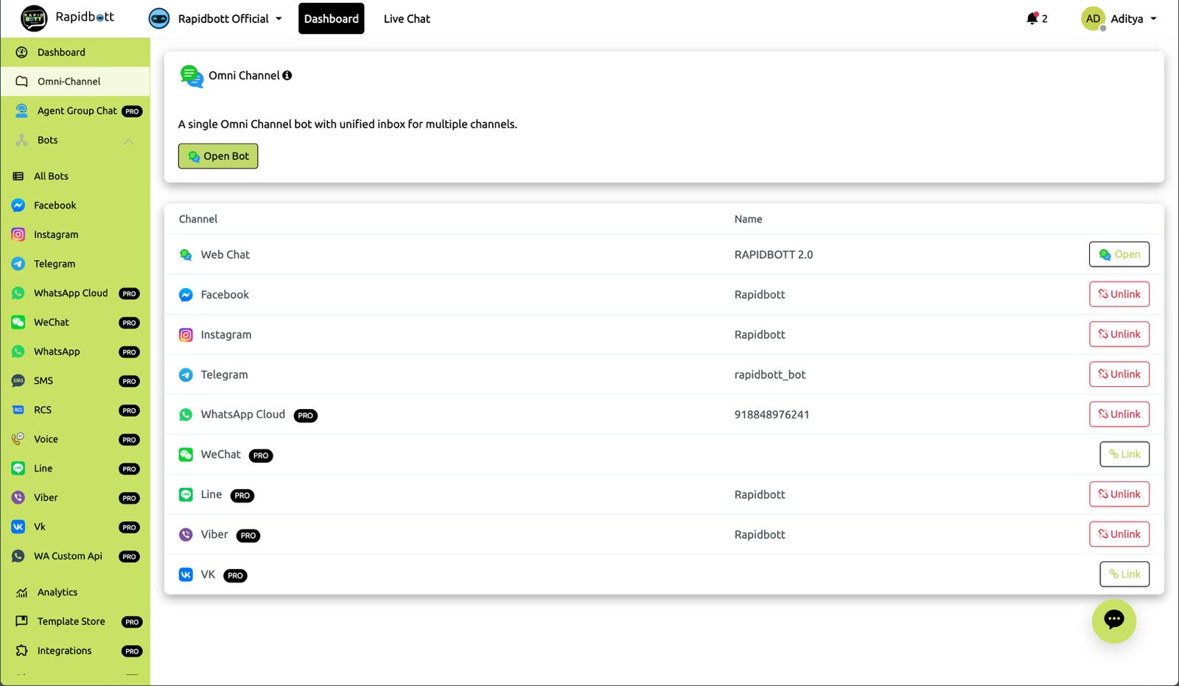Click the Analytics chart icon
The height and width of the screenshot is (686, 1179).
coord(22,592)
